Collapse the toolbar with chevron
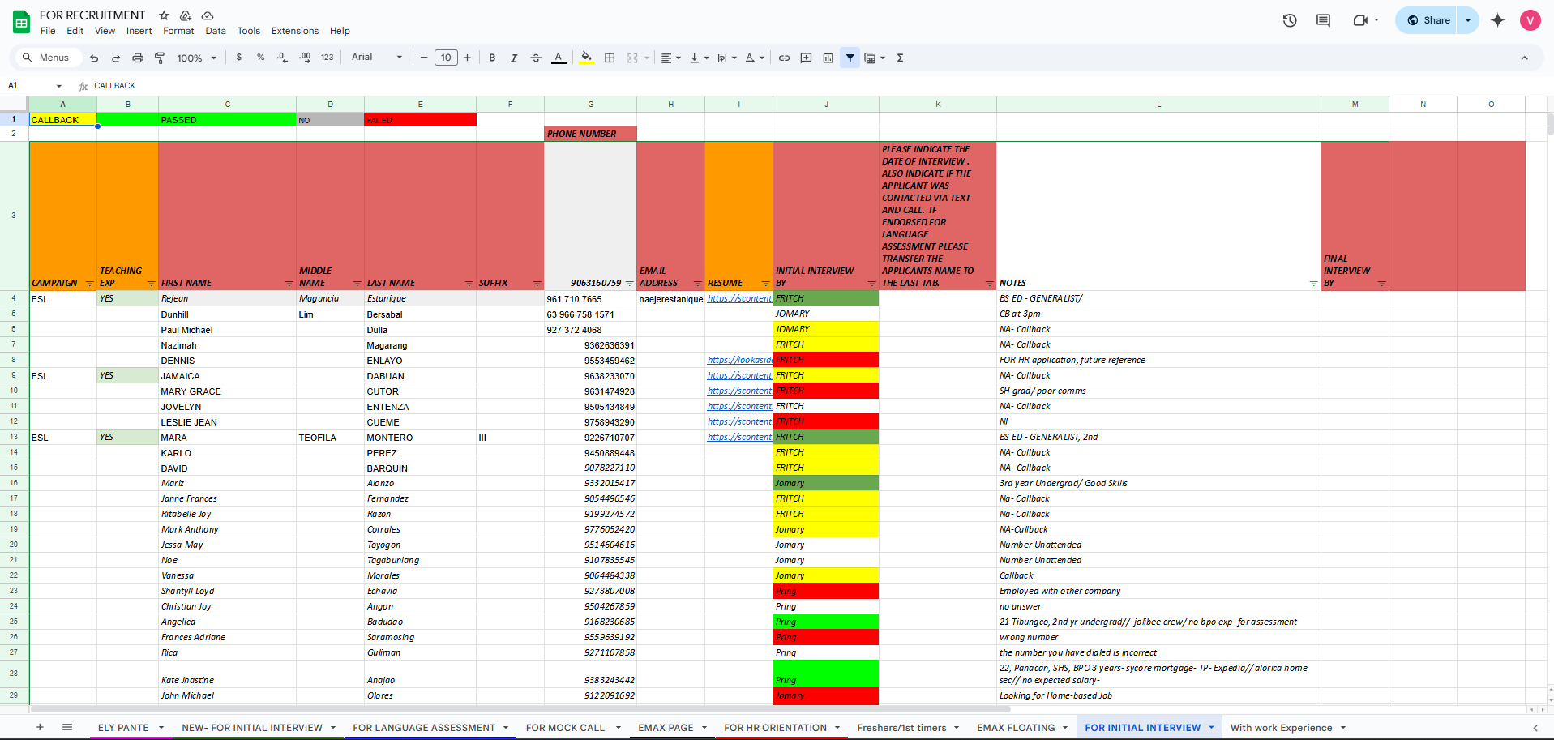The image size is (1554, 740). coord(1524,58)
